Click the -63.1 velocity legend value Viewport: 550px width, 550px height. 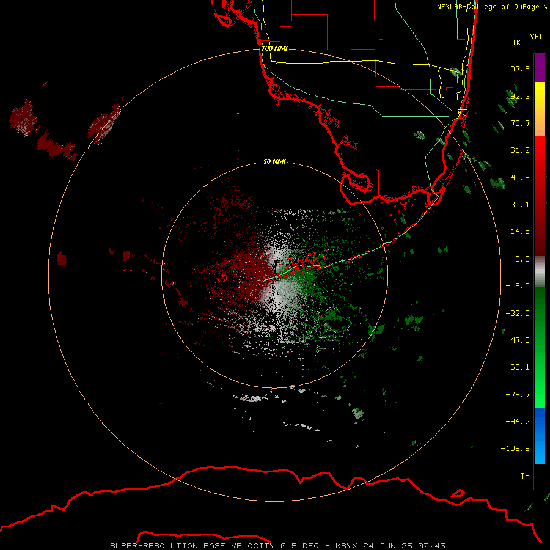pyautogui.click(x=518, y=367)
